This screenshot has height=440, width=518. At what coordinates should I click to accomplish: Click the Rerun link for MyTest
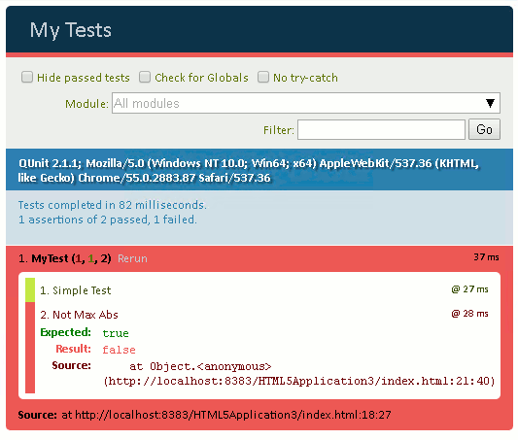point(132,258)
